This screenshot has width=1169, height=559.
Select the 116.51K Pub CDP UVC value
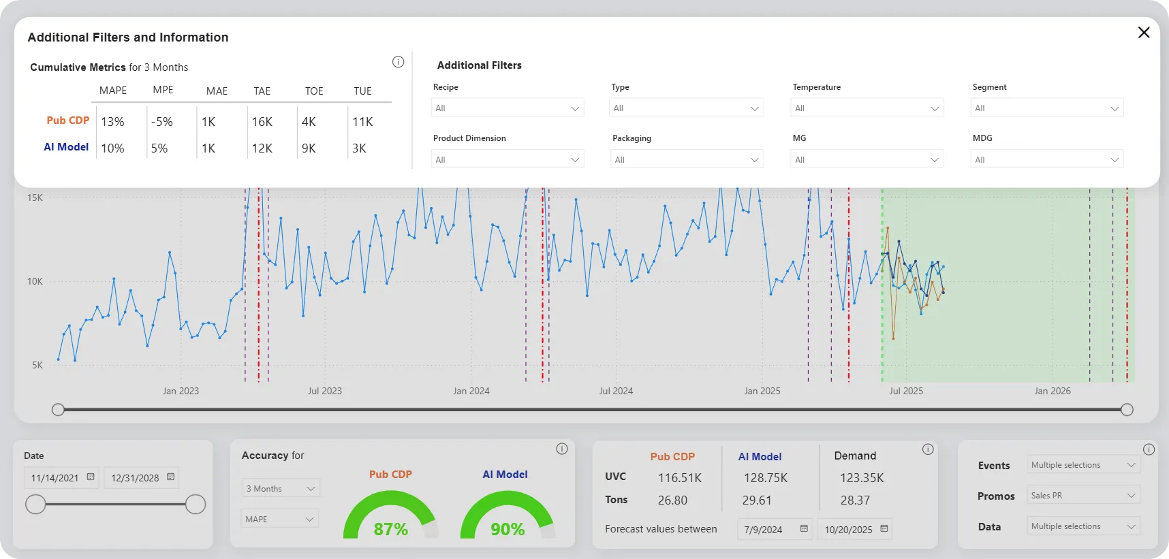(x=680, y=478)
